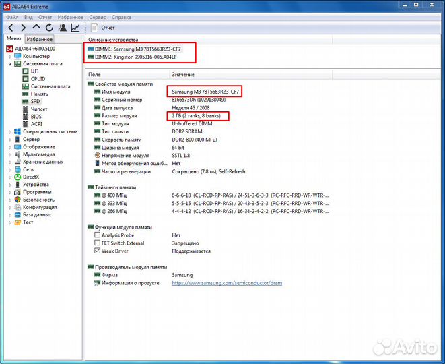
Task: Select AIDA64 v6.00.5100 root node
Action: pos(31,49)
